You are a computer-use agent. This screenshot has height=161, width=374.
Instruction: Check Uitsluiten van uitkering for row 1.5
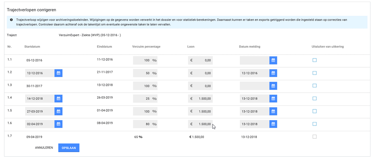[x=314, y=111]
